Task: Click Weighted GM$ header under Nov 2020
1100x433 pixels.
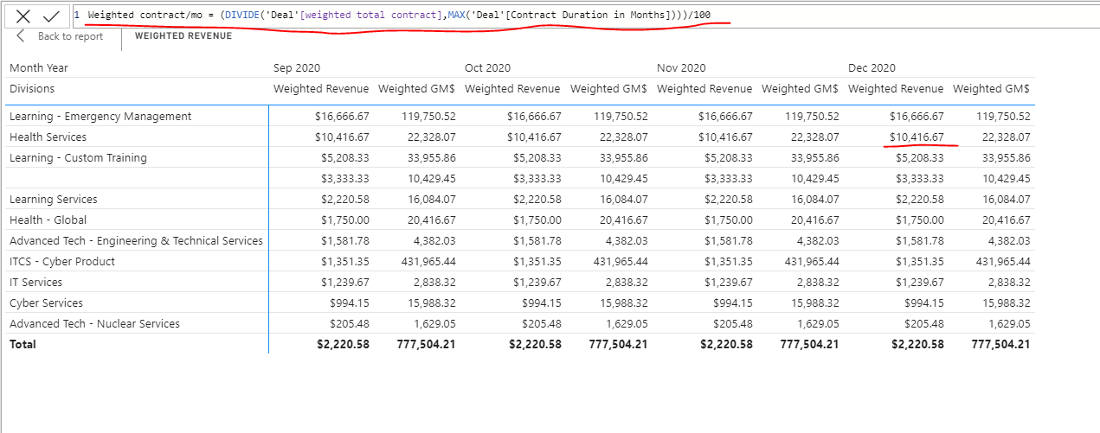Action: (800, 88)
